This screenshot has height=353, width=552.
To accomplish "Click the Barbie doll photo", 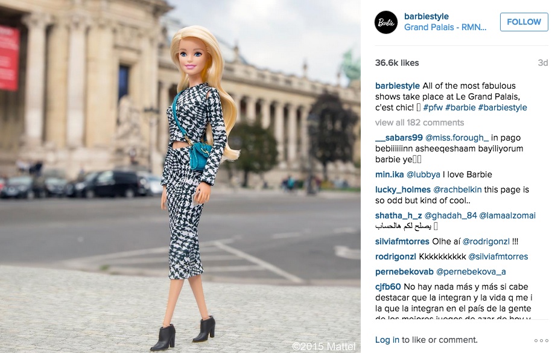I will pyautogui.click(x=180, y=176).
